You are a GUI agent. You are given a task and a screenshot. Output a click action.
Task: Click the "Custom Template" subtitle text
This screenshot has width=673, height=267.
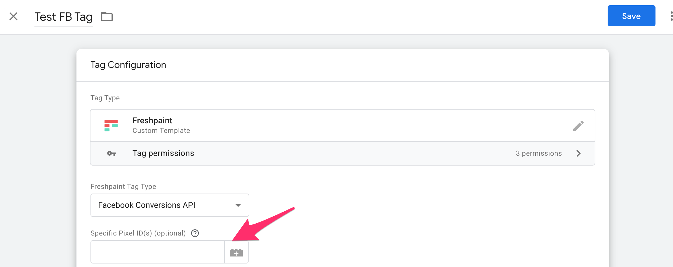[161, 131]
